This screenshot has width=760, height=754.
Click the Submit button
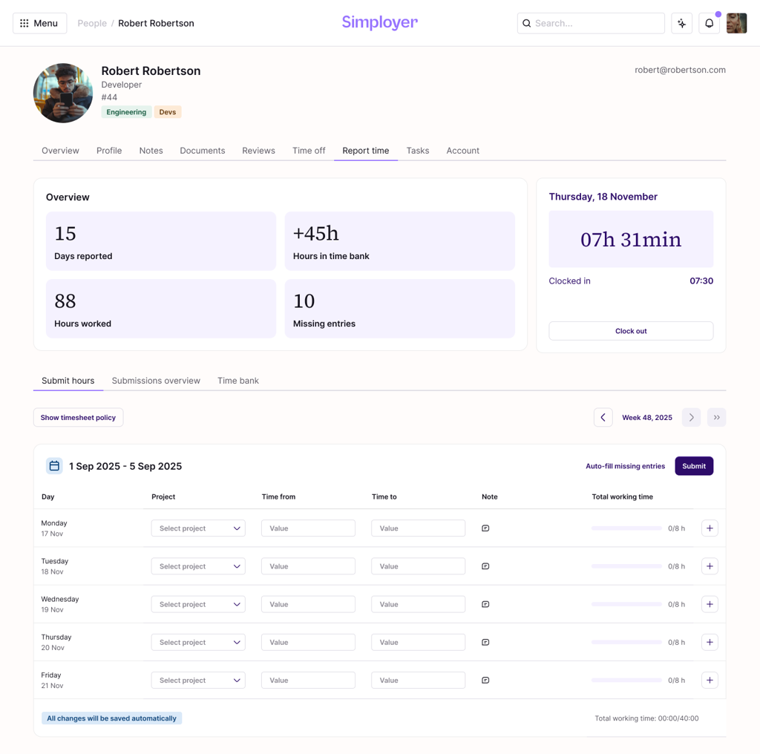694,465
